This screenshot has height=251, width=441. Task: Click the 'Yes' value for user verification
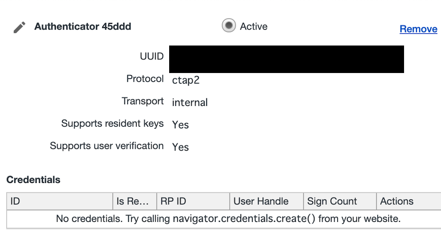(180, 146)
